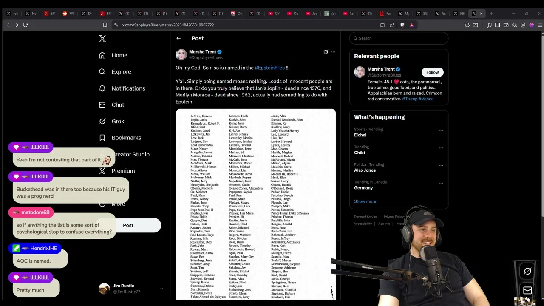Focus the X Search field
This screenshot has height=306, width=544.
(399, 38)
